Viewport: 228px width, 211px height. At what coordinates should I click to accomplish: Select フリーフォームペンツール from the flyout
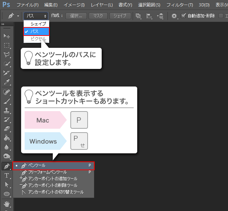(x=47, y=172)
